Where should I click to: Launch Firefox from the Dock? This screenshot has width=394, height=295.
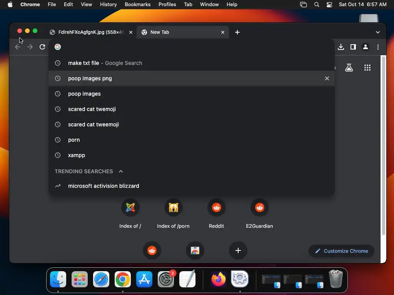pos(219,279)
